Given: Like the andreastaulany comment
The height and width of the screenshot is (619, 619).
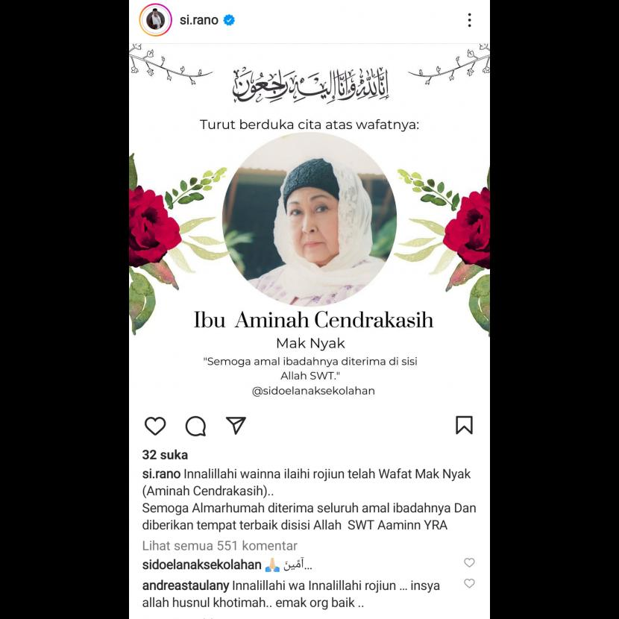Looking at the screenshot, I should (x=469, y=583).
